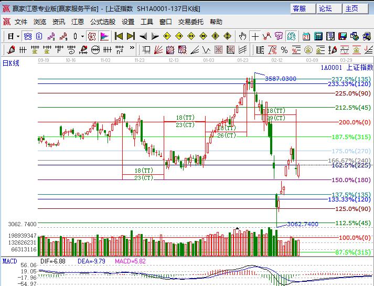This screenshot has width=374, height=286.
Task: Activate the crosshair cursor tool
Action: click(255, 36)
